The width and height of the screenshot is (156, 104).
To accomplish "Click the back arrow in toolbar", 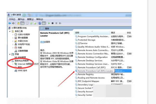I will click(x=10, y=23).
